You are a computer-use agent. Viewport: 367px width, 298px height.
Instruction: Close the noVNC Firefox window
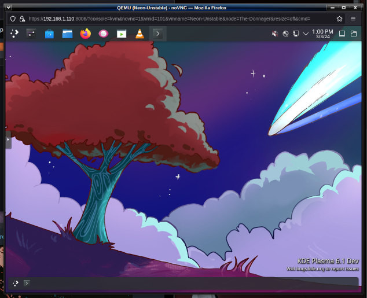[x=355, y=8]
